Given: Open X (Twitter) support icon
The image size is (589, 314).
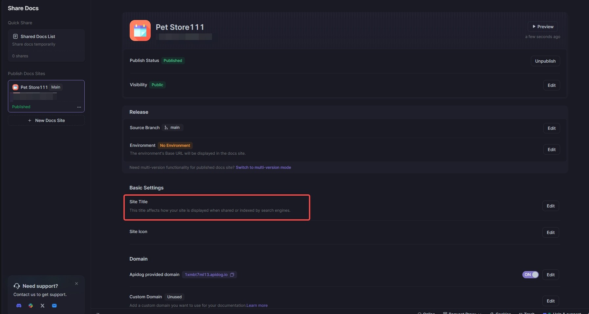Looking at the screenshot, I should 42,305.
